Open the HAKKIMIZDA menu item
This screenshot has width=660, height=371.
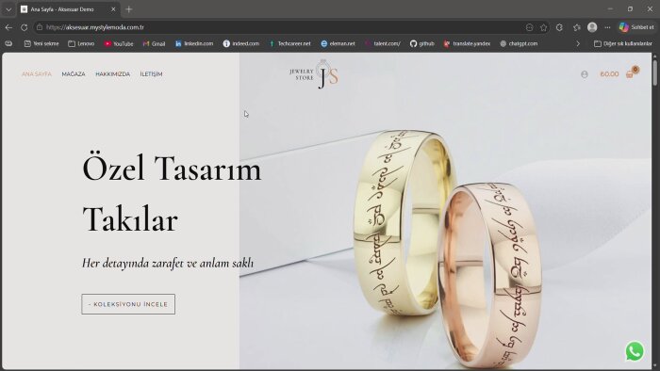[113, 74]
